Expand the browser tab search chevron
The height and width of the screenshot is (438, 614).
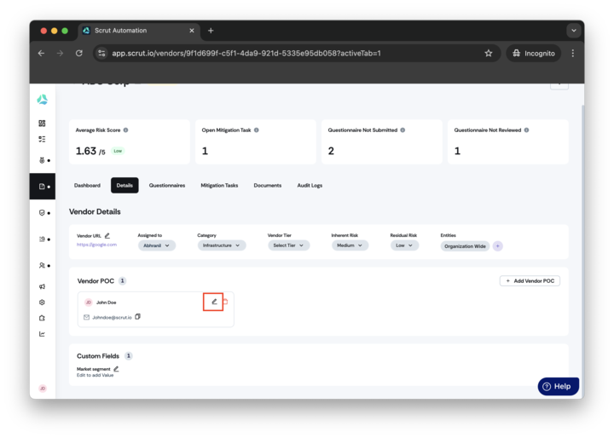point(574,31)
